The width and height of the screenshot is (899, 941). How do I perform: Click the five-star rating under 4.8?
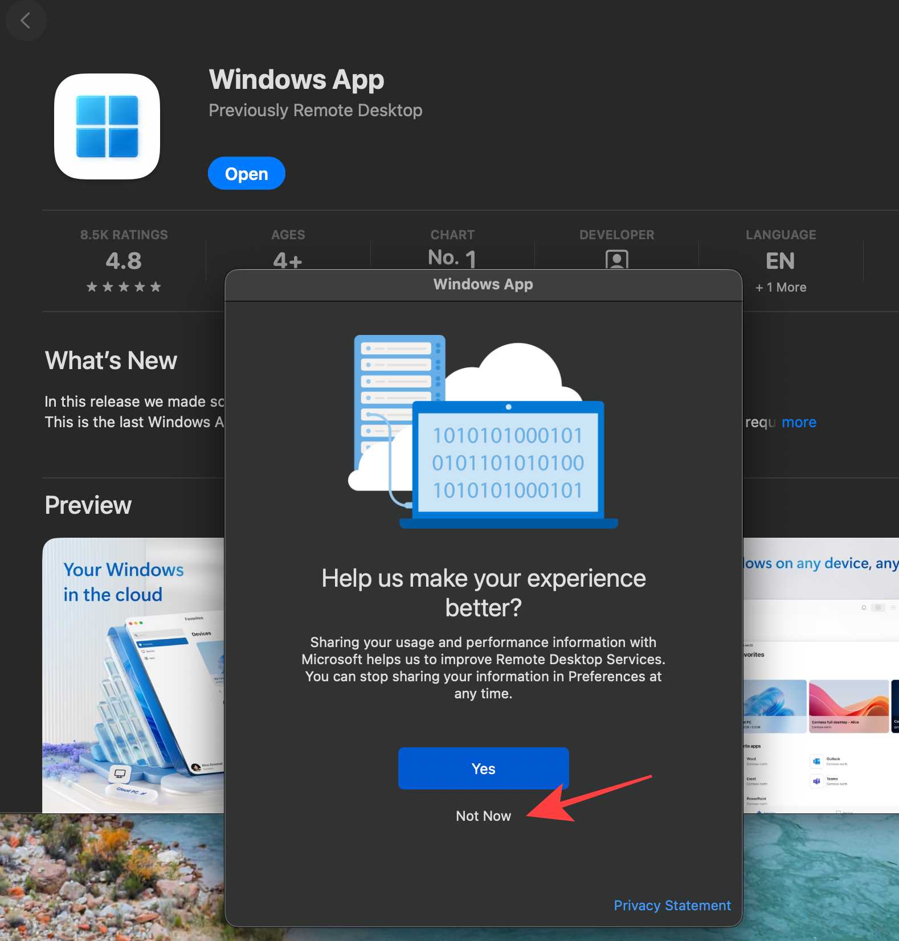pyautogui.click(x=124, y=287)
